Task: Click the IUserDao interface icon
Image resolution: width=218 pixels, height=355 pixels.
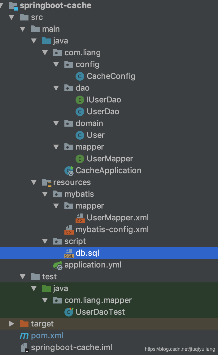Action: (x=80, y=100)
